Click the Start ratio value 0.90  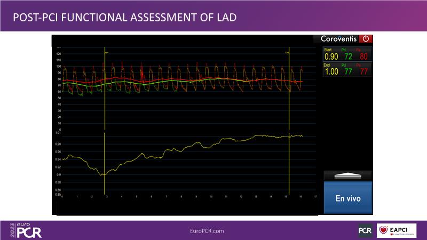[331, 56]
